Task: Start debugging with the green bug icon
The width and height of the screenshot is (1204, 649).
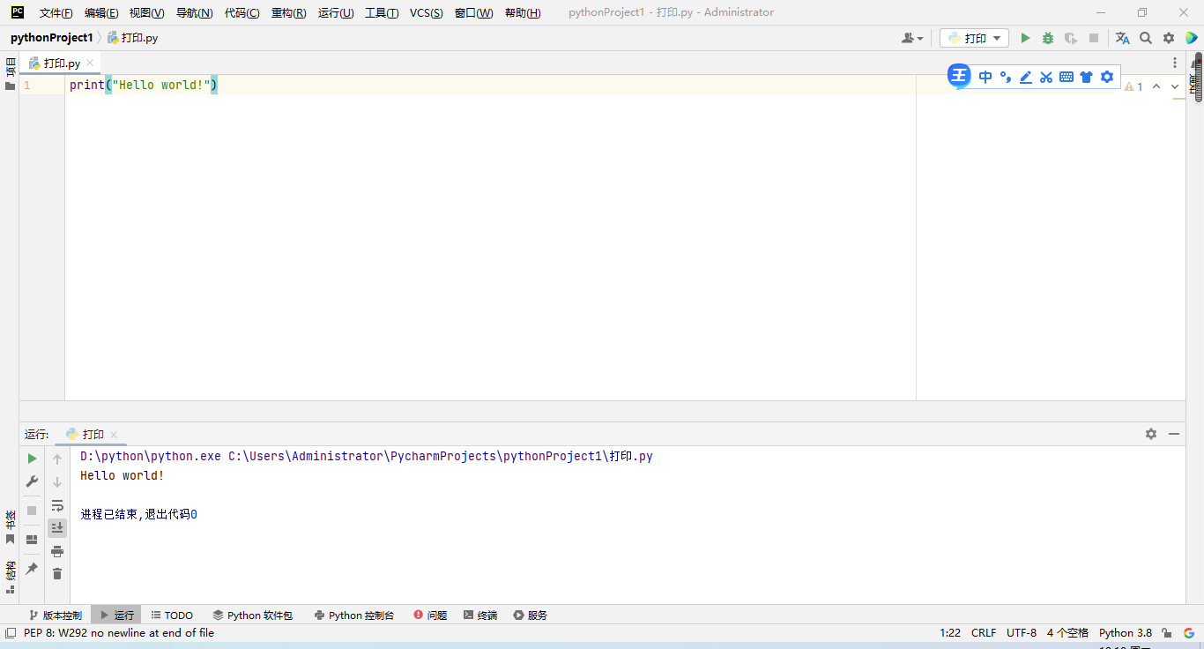Action: click(x=1048, y=38)
